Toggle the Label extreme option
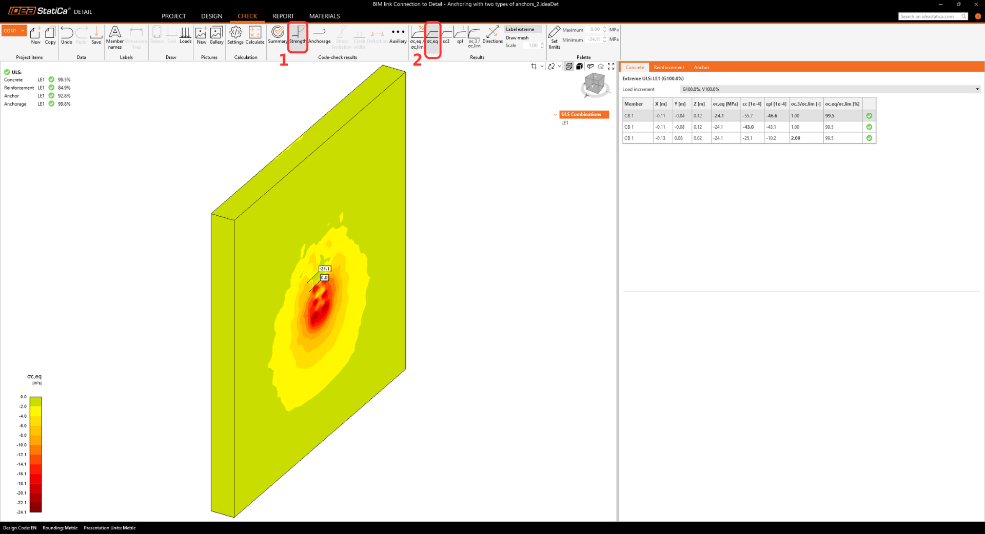The height and width of the screenshot is (534, 985). (x=520, y=29)
